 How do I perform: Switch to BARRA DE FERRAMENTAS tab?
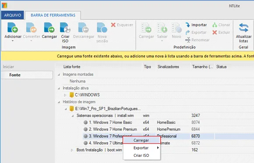point(53,15)
